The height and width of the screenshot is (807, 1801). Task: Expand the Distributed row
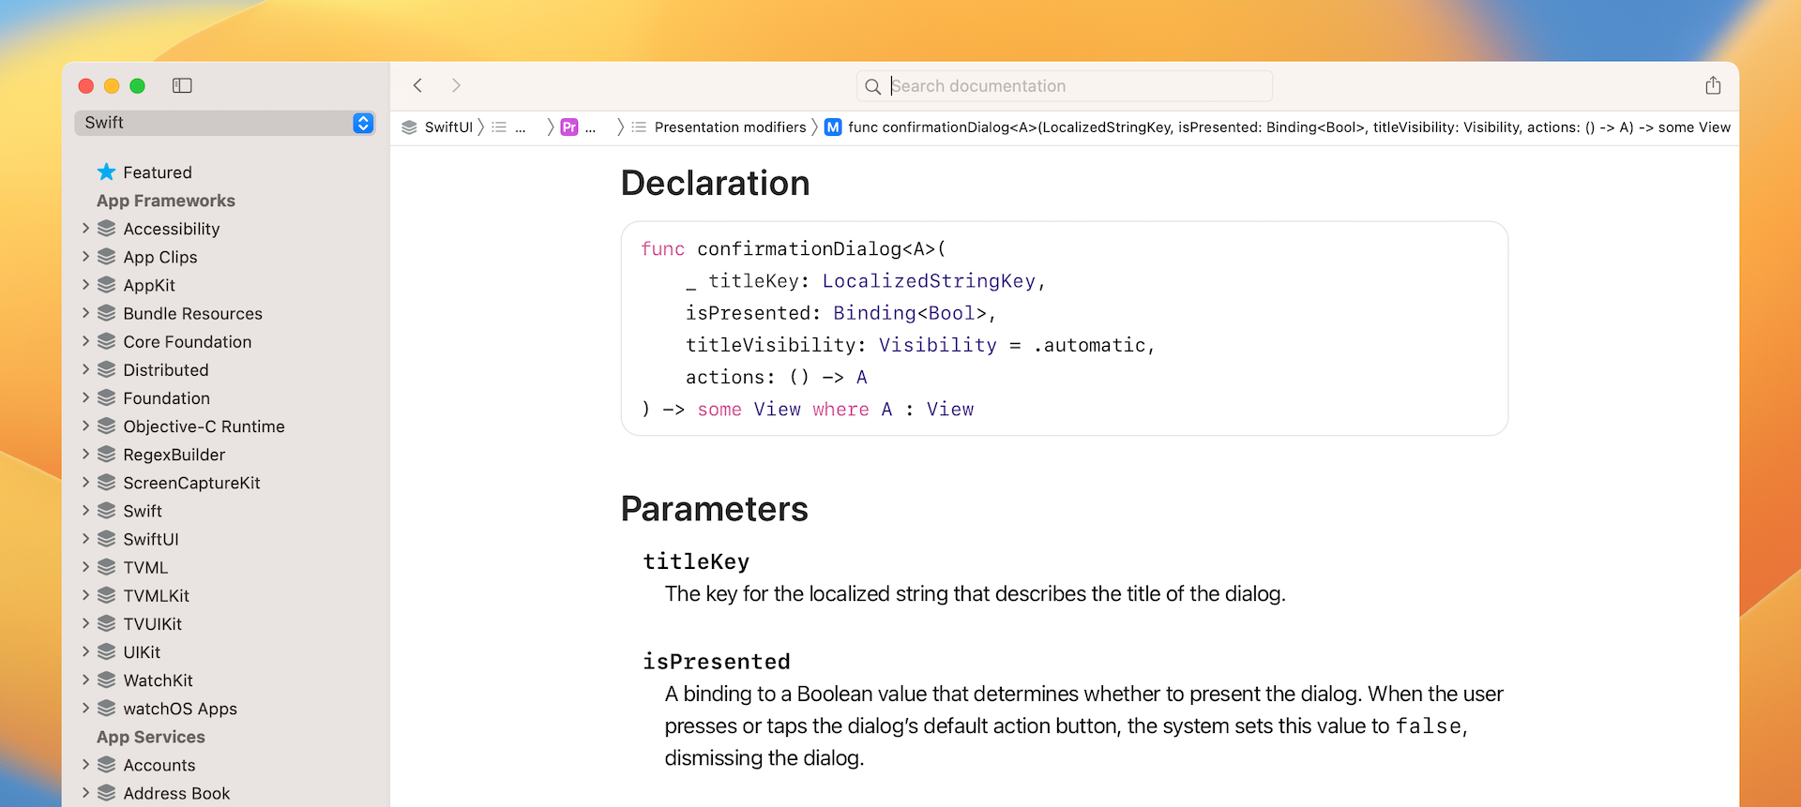(85, 369)
